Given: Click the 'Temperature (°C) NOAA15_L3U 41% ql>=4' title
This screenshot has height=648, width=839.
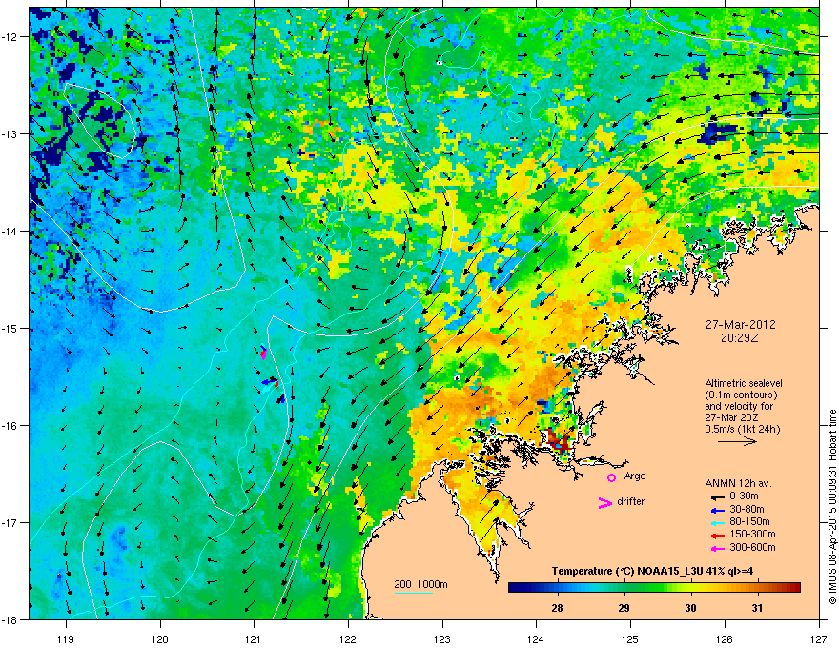Looking at the screenshot, I should (x=652, y=571).
